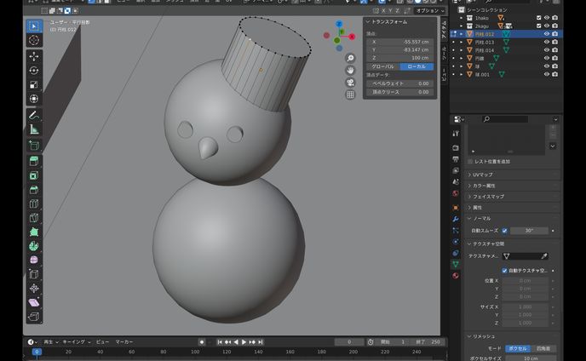The width and height of the screenshot is (586, 361).
Task: Open the World properties tab
Action: click(x=456, y=193)
